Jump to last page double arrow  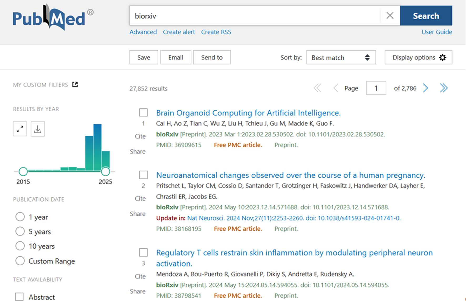(x=444, y=88)
